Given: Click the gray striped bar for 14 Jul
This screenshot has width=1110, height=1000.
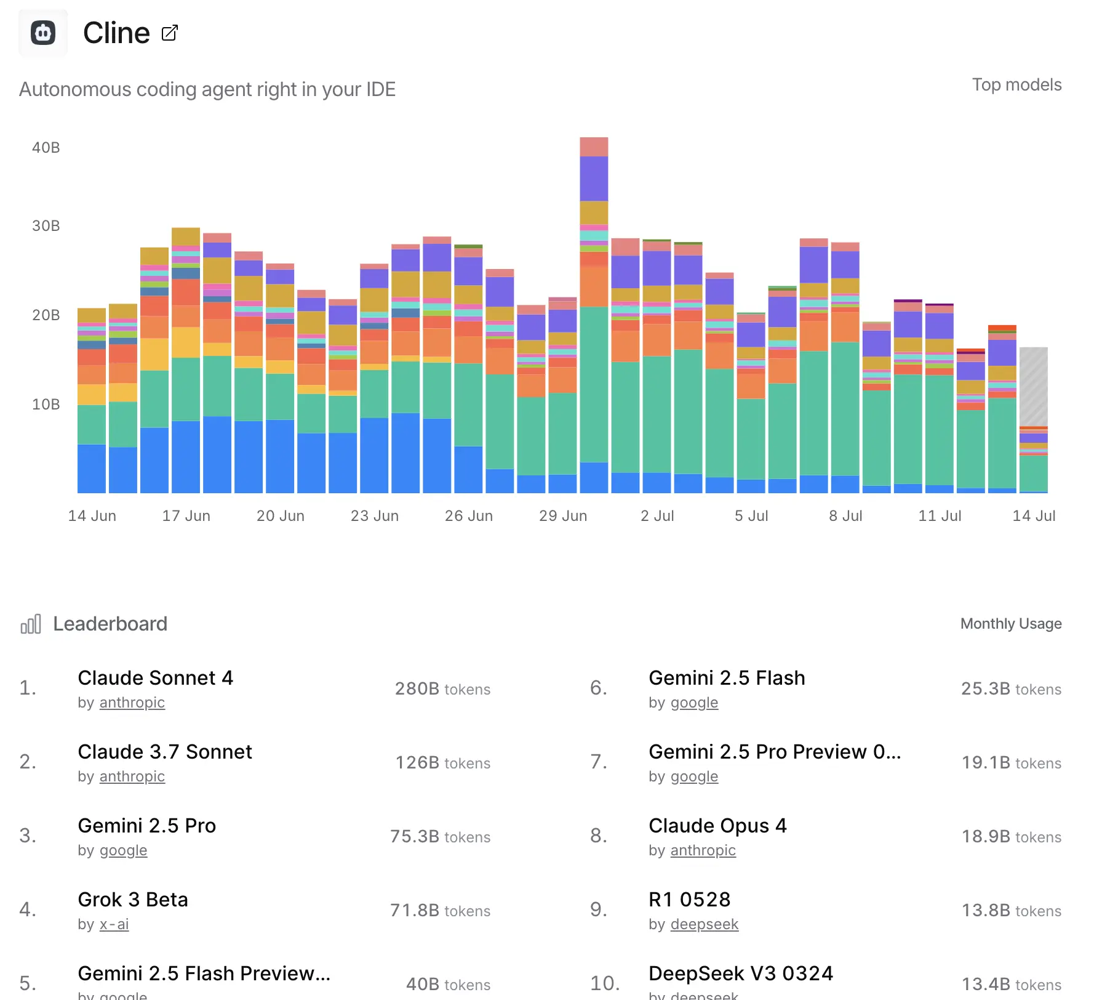Looking at the screenshot, I should click(1034, 387).
